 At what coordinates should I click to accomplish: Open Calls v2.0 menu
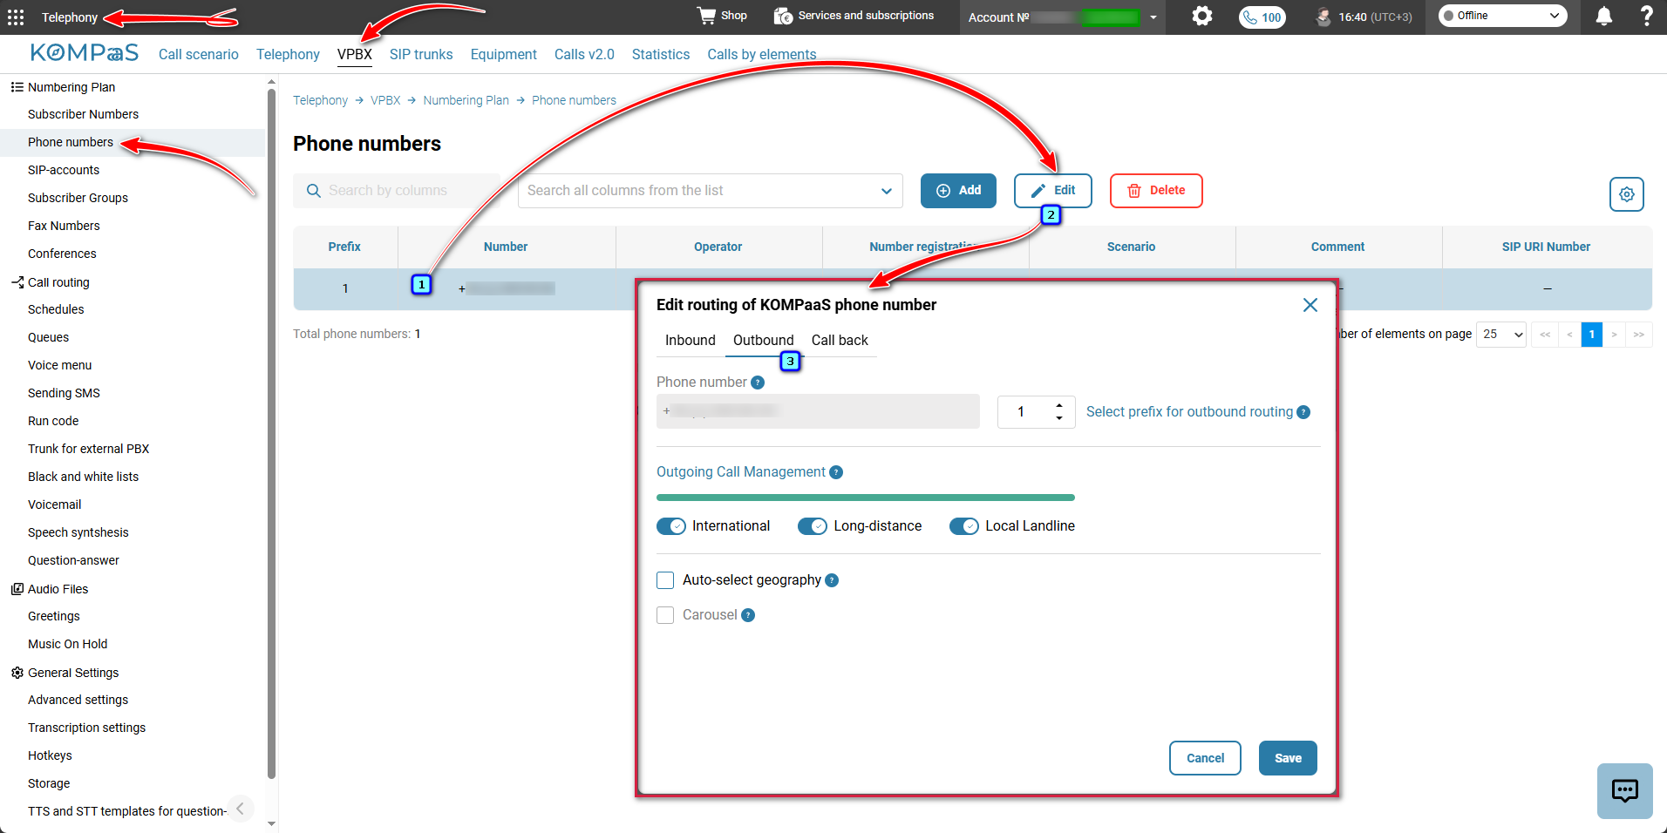point(584,54)
